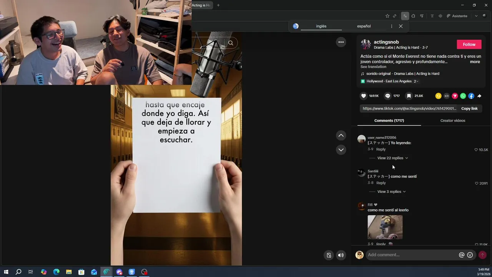Expand caption with 'more'
The height and width of the screenshot is (277, 492).
[x=475, y=62]
